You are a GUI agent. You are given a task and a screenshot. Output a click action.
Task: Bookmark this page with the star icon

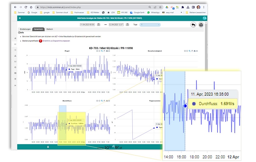[x=160, y=7]
